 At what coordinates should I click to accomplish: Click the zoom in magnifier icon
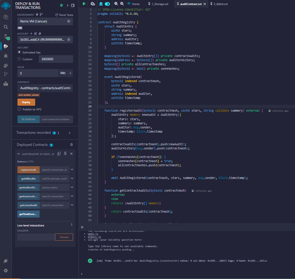(122, 4)
